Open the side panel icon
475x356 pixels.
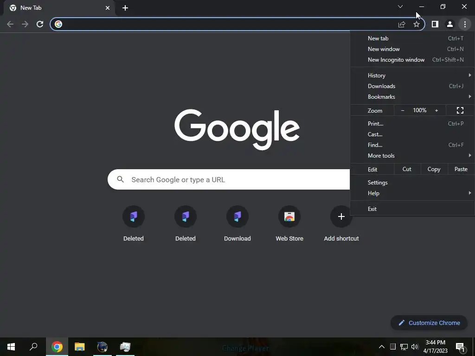[435, 24]
